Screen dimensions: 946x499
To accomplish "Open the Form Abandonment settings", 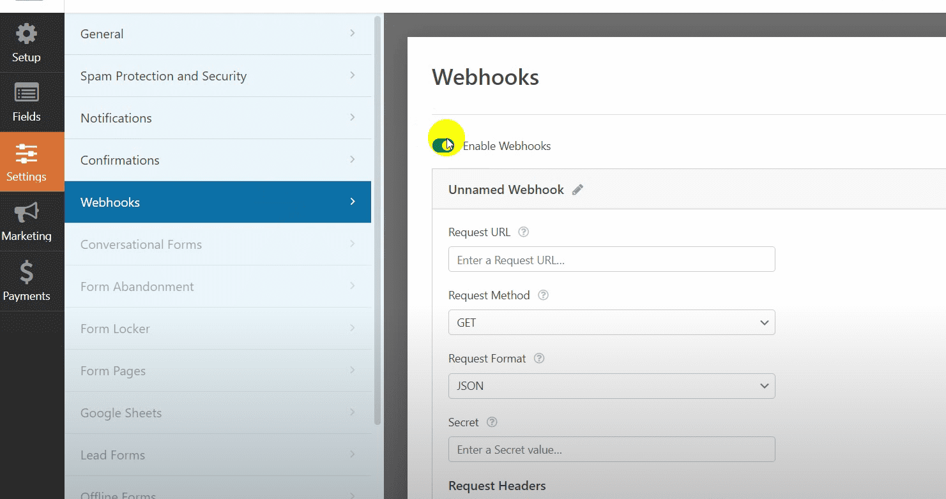I will click(x=217, y=287).
